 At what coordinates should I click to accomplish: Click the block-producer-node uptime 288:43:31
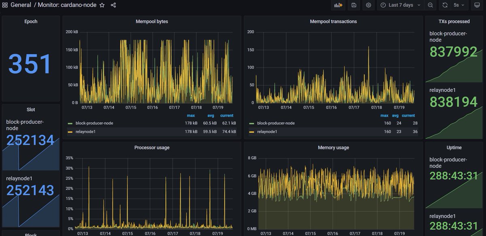tap(454, 177)
